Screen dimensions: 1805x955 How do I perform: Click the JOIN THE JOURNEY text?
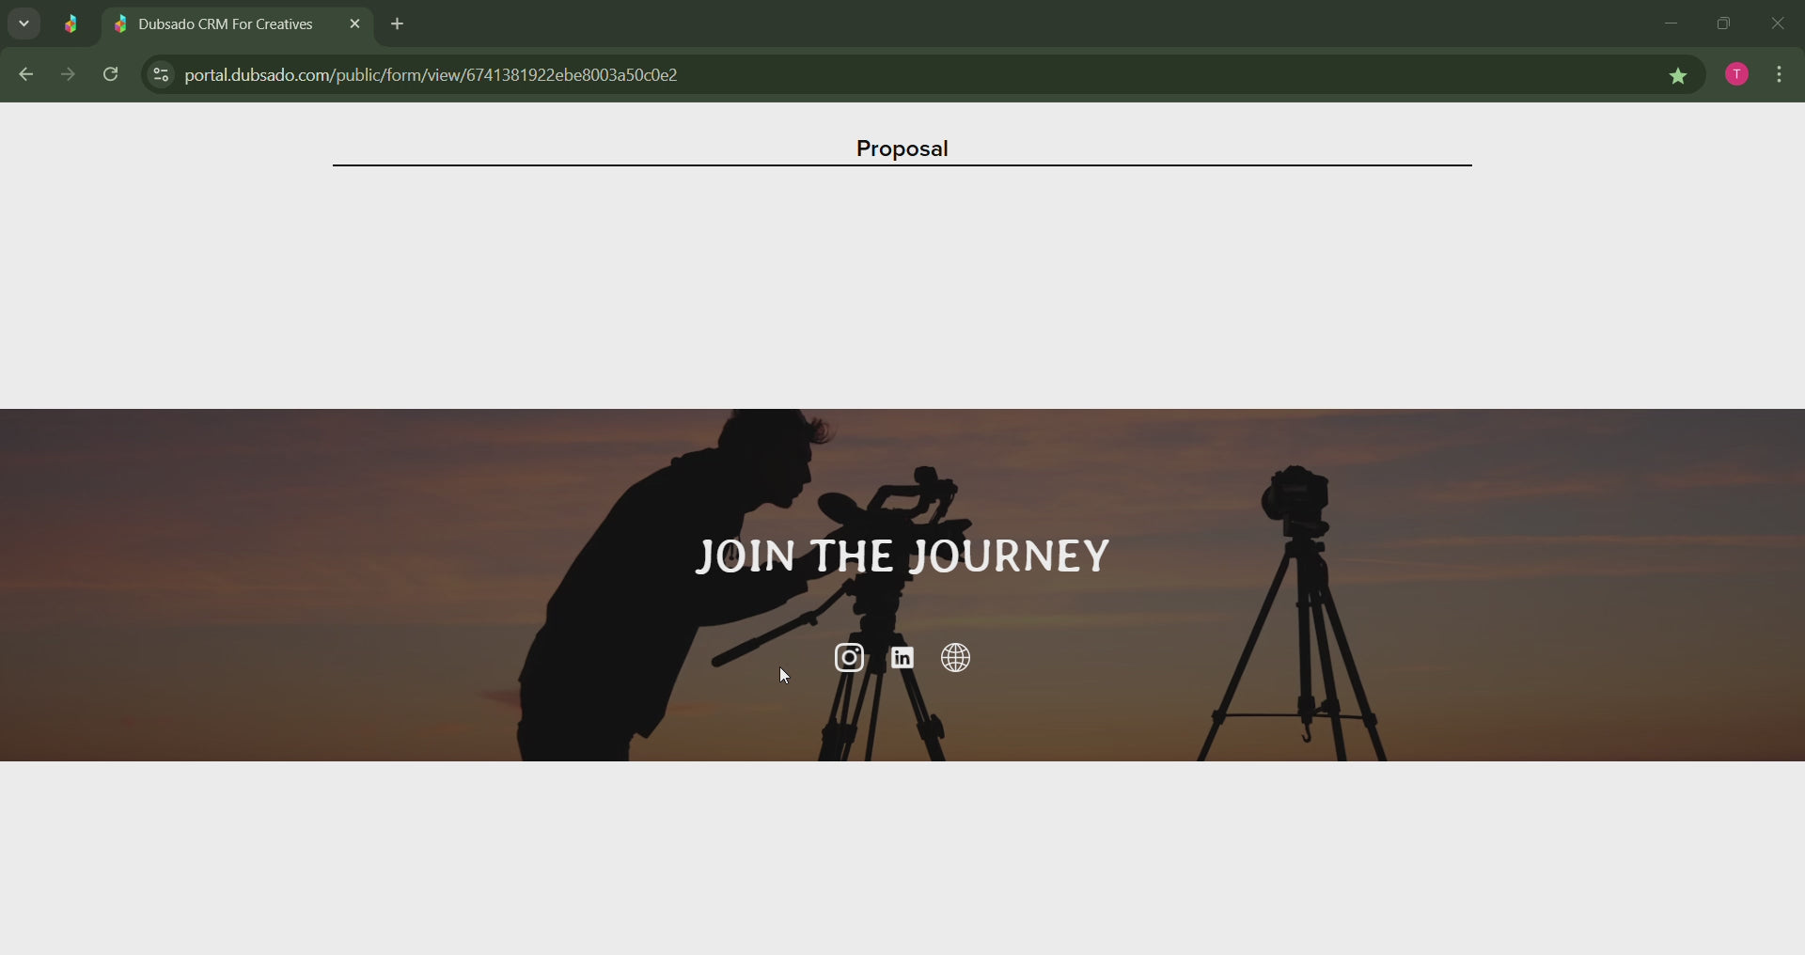[902, 556]
